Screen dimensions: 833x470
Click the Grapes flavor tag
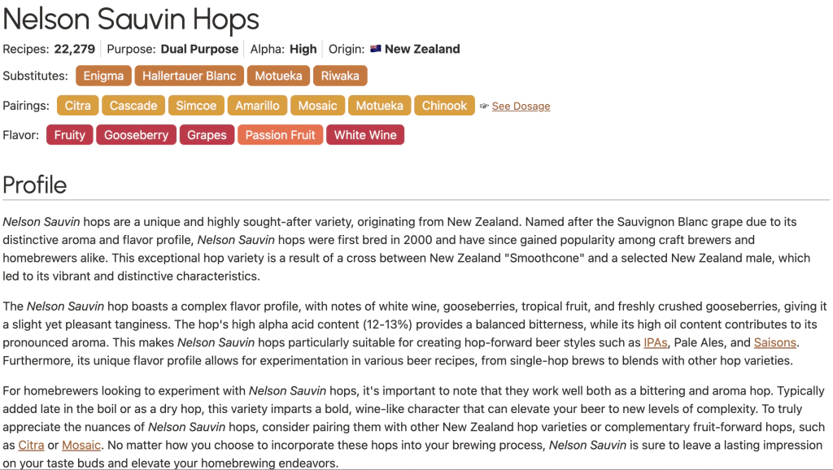tap(207, 135)
